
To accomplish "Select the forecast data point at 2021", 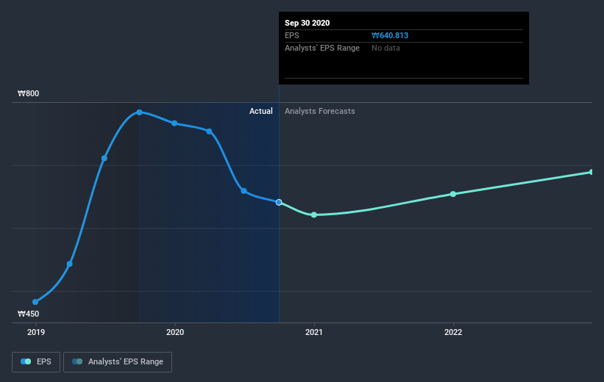I will 314,215.
